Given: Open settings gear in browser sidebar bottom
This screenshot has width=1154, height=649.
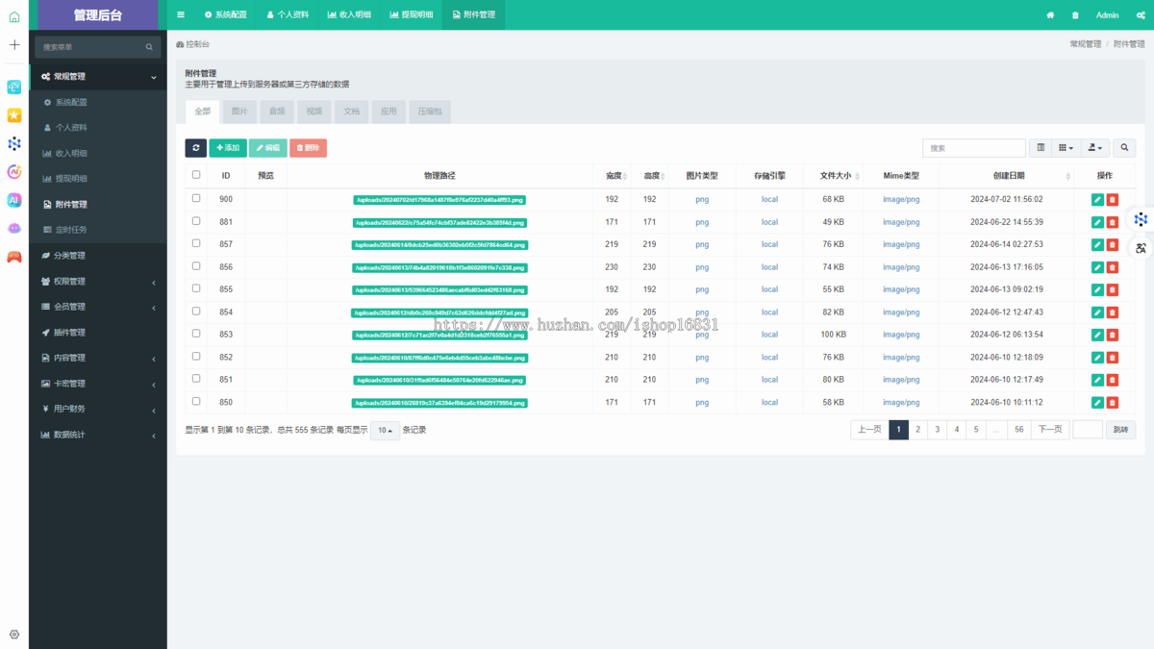Looking at the screenshot, I should [14, 635].
